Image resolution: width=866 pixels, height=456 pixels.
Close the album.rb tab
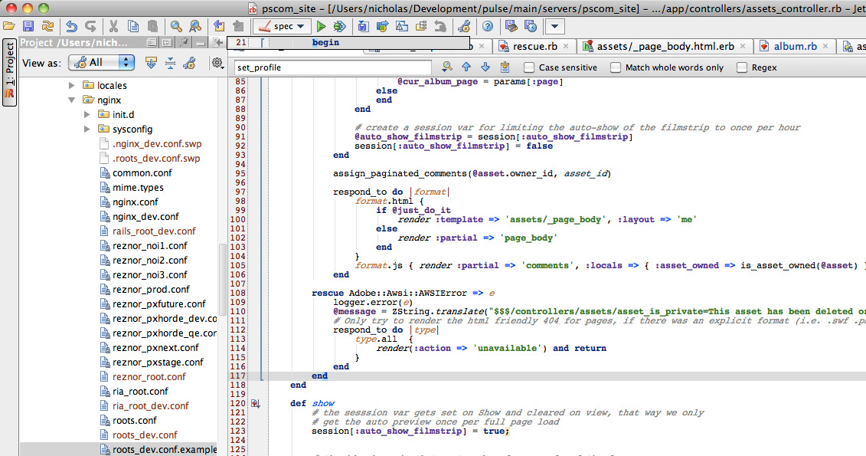point(825,47)
